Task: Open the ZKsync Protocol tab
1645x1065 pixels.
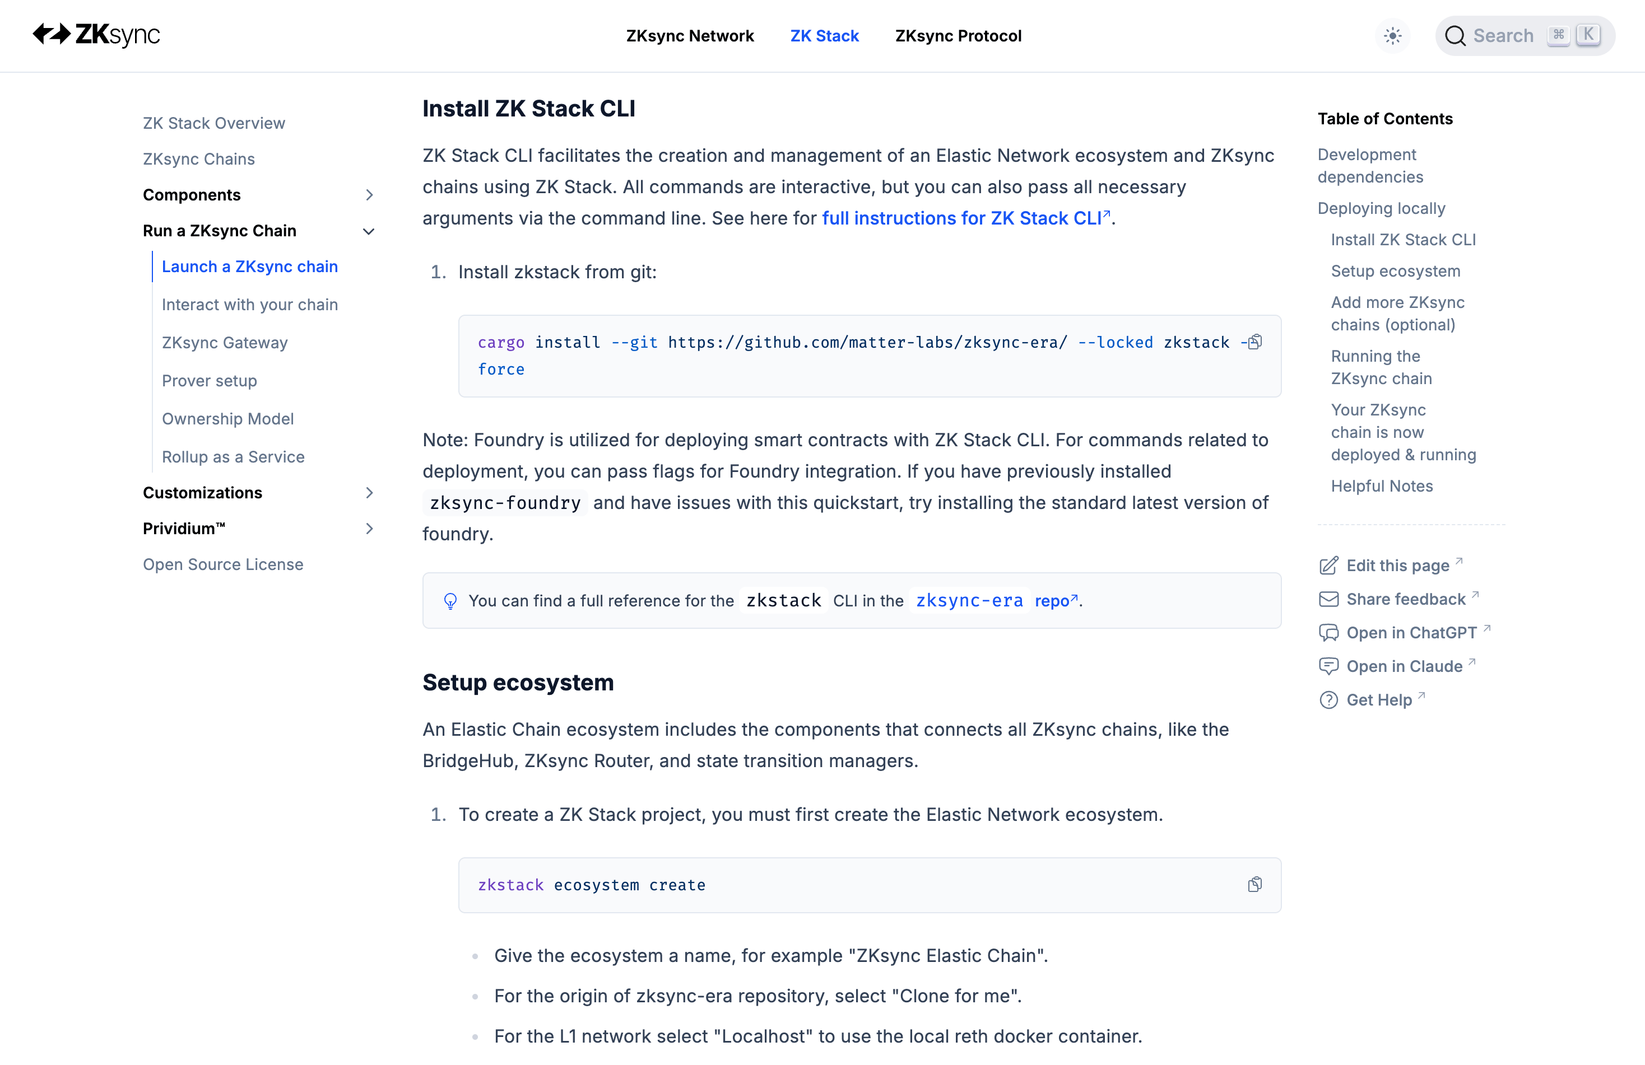Action: [958, 36]
